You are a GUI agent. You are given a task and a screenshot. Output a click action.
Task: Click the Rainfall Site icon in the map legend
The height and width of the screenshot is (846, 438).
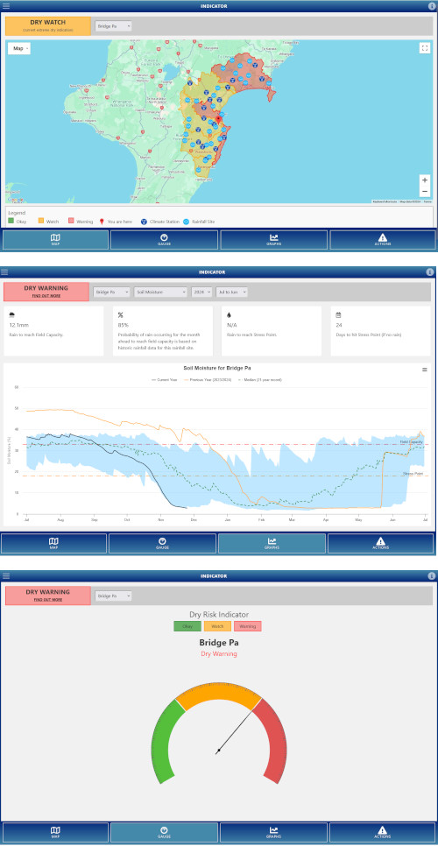click(186, 222)
